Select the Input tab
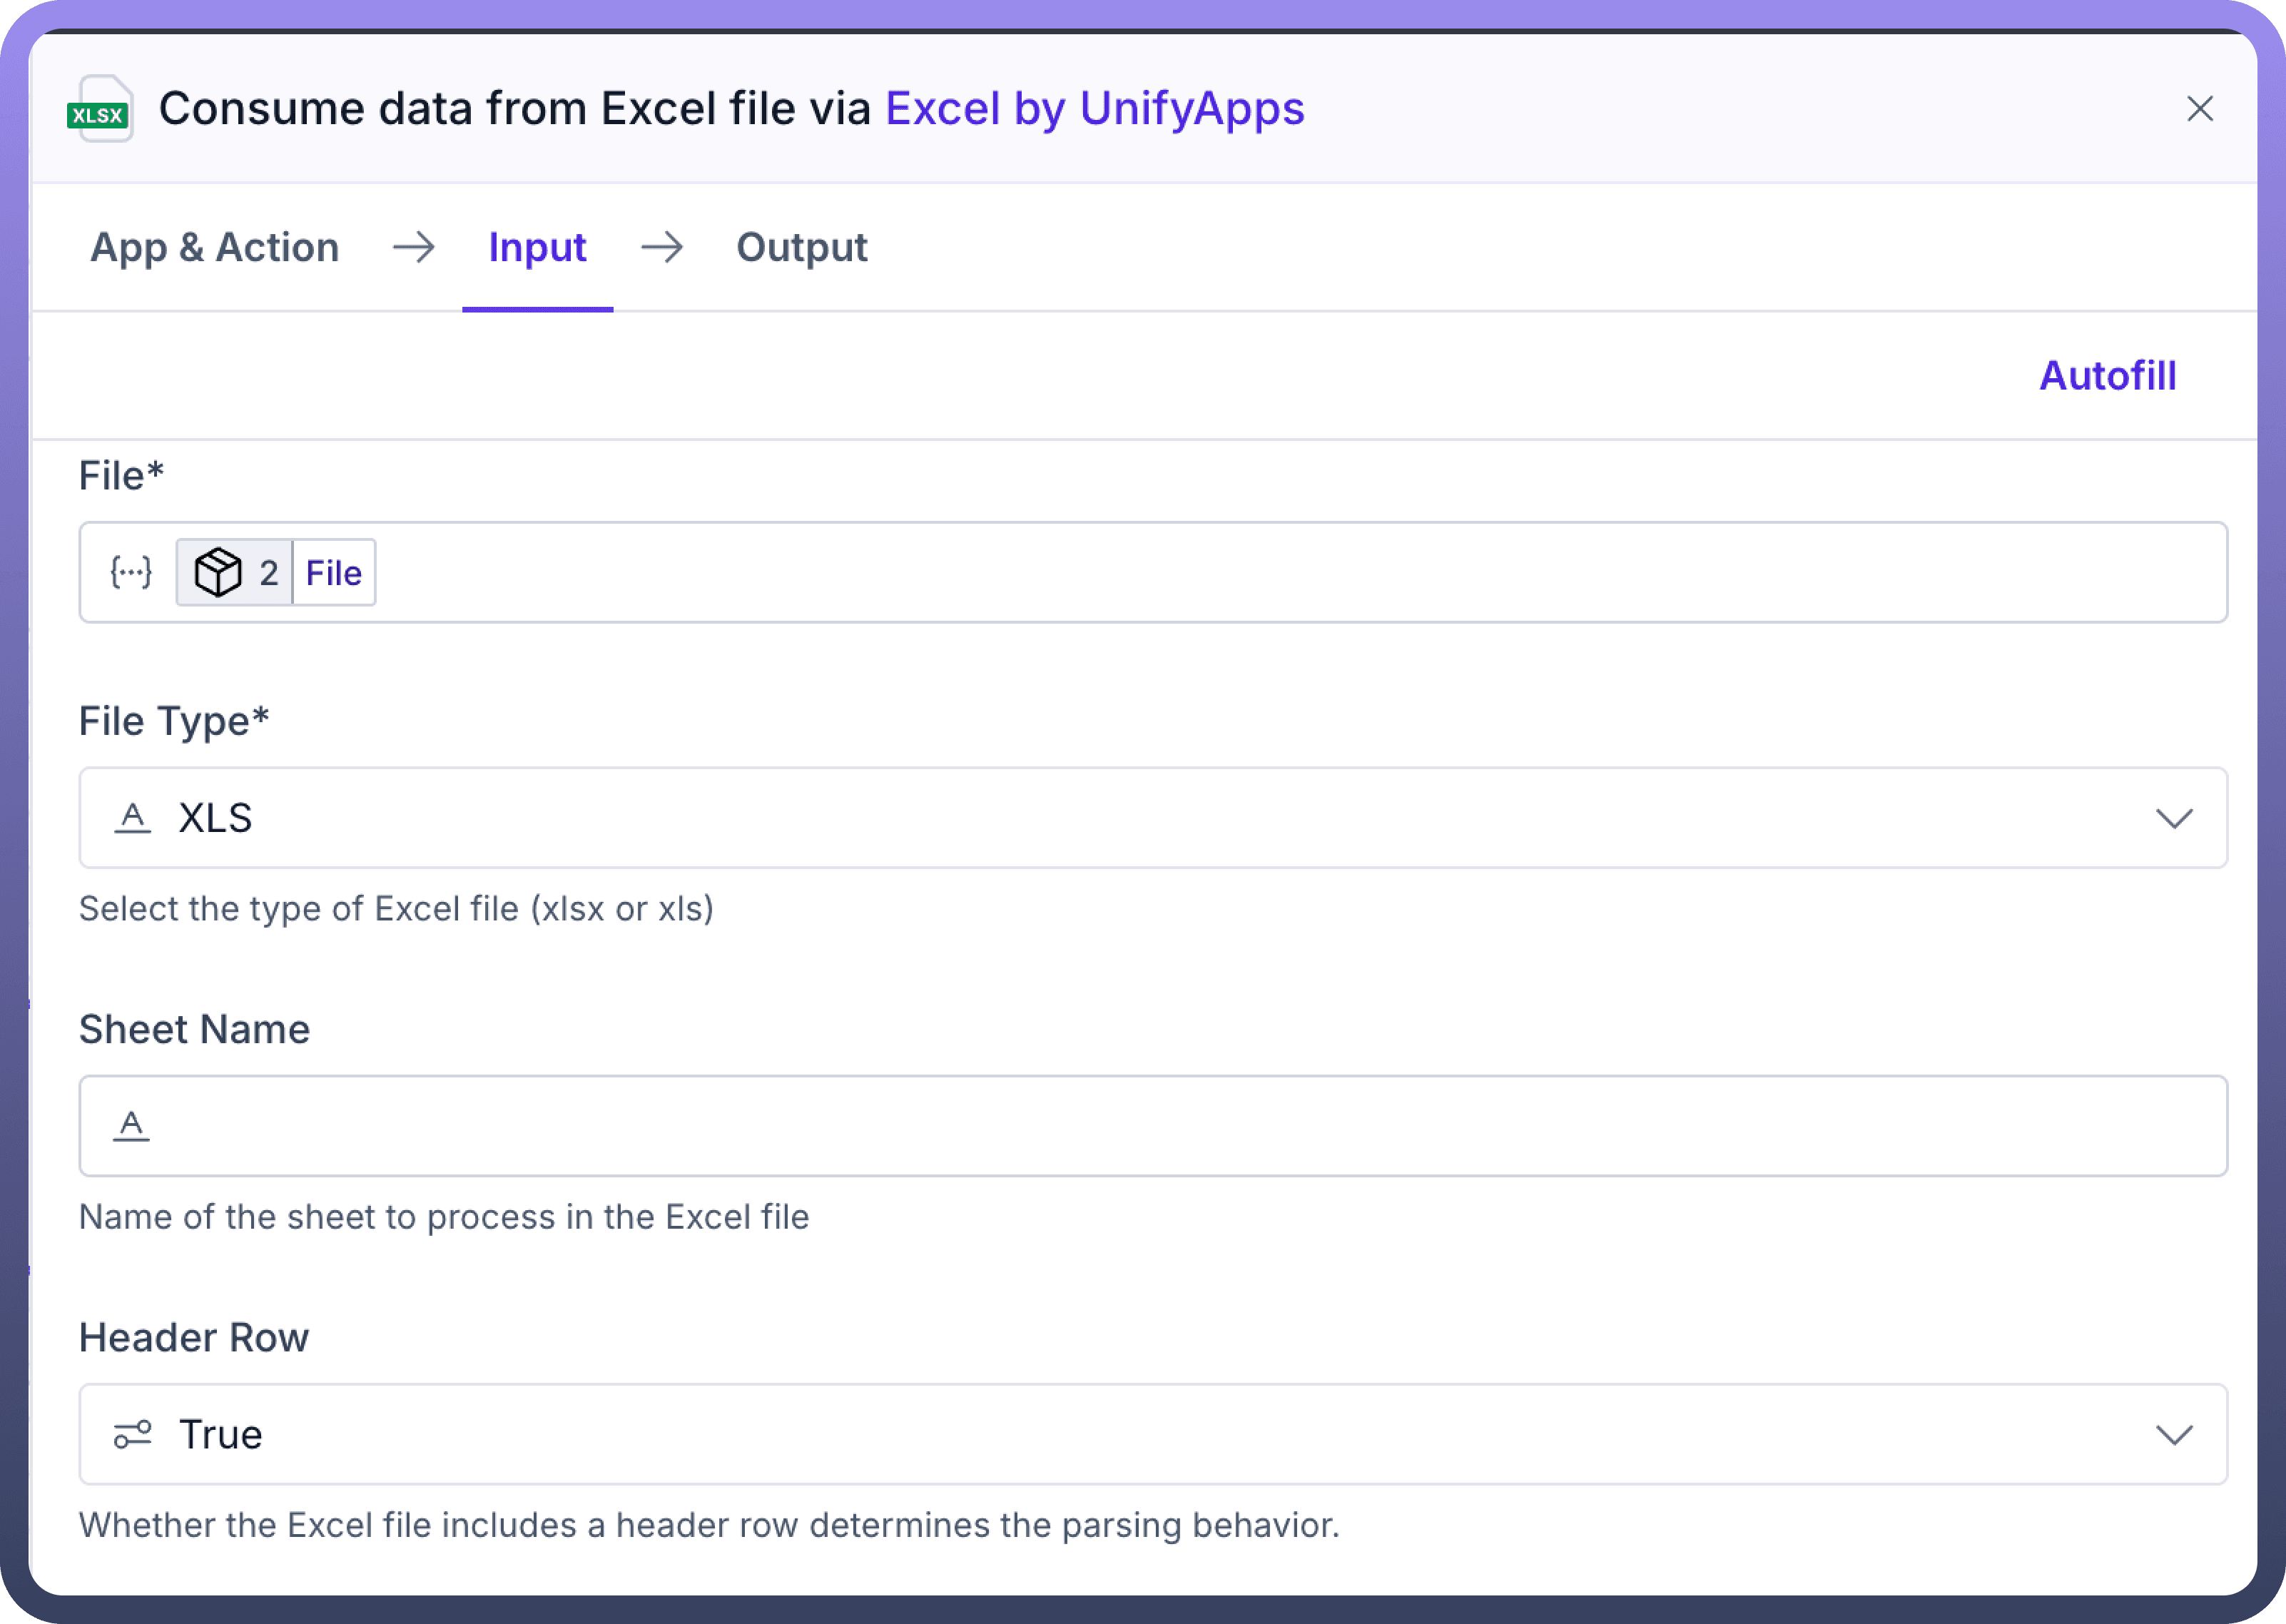Viewport: 2286px width, 1624px height. coord(537,247)
